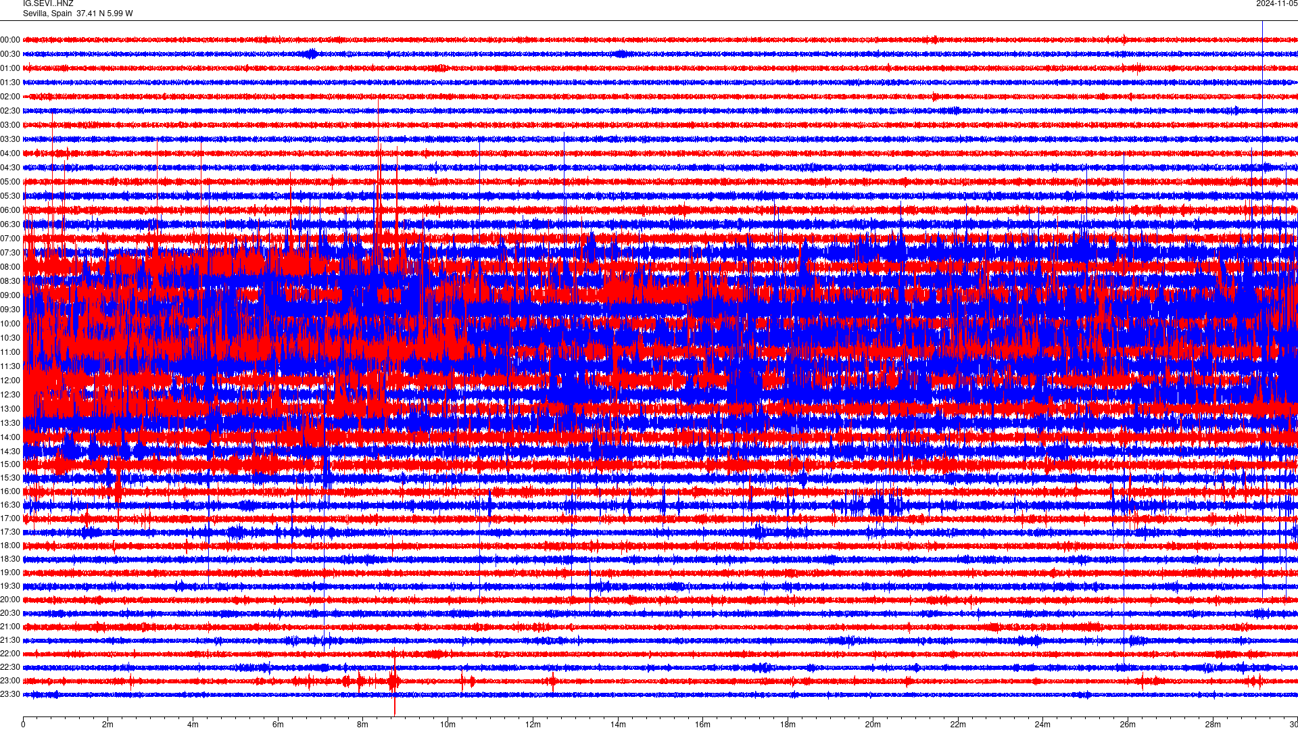Select the 13:00 row label
Viewport: 1298px width, 730px height.
pos(10,409)
